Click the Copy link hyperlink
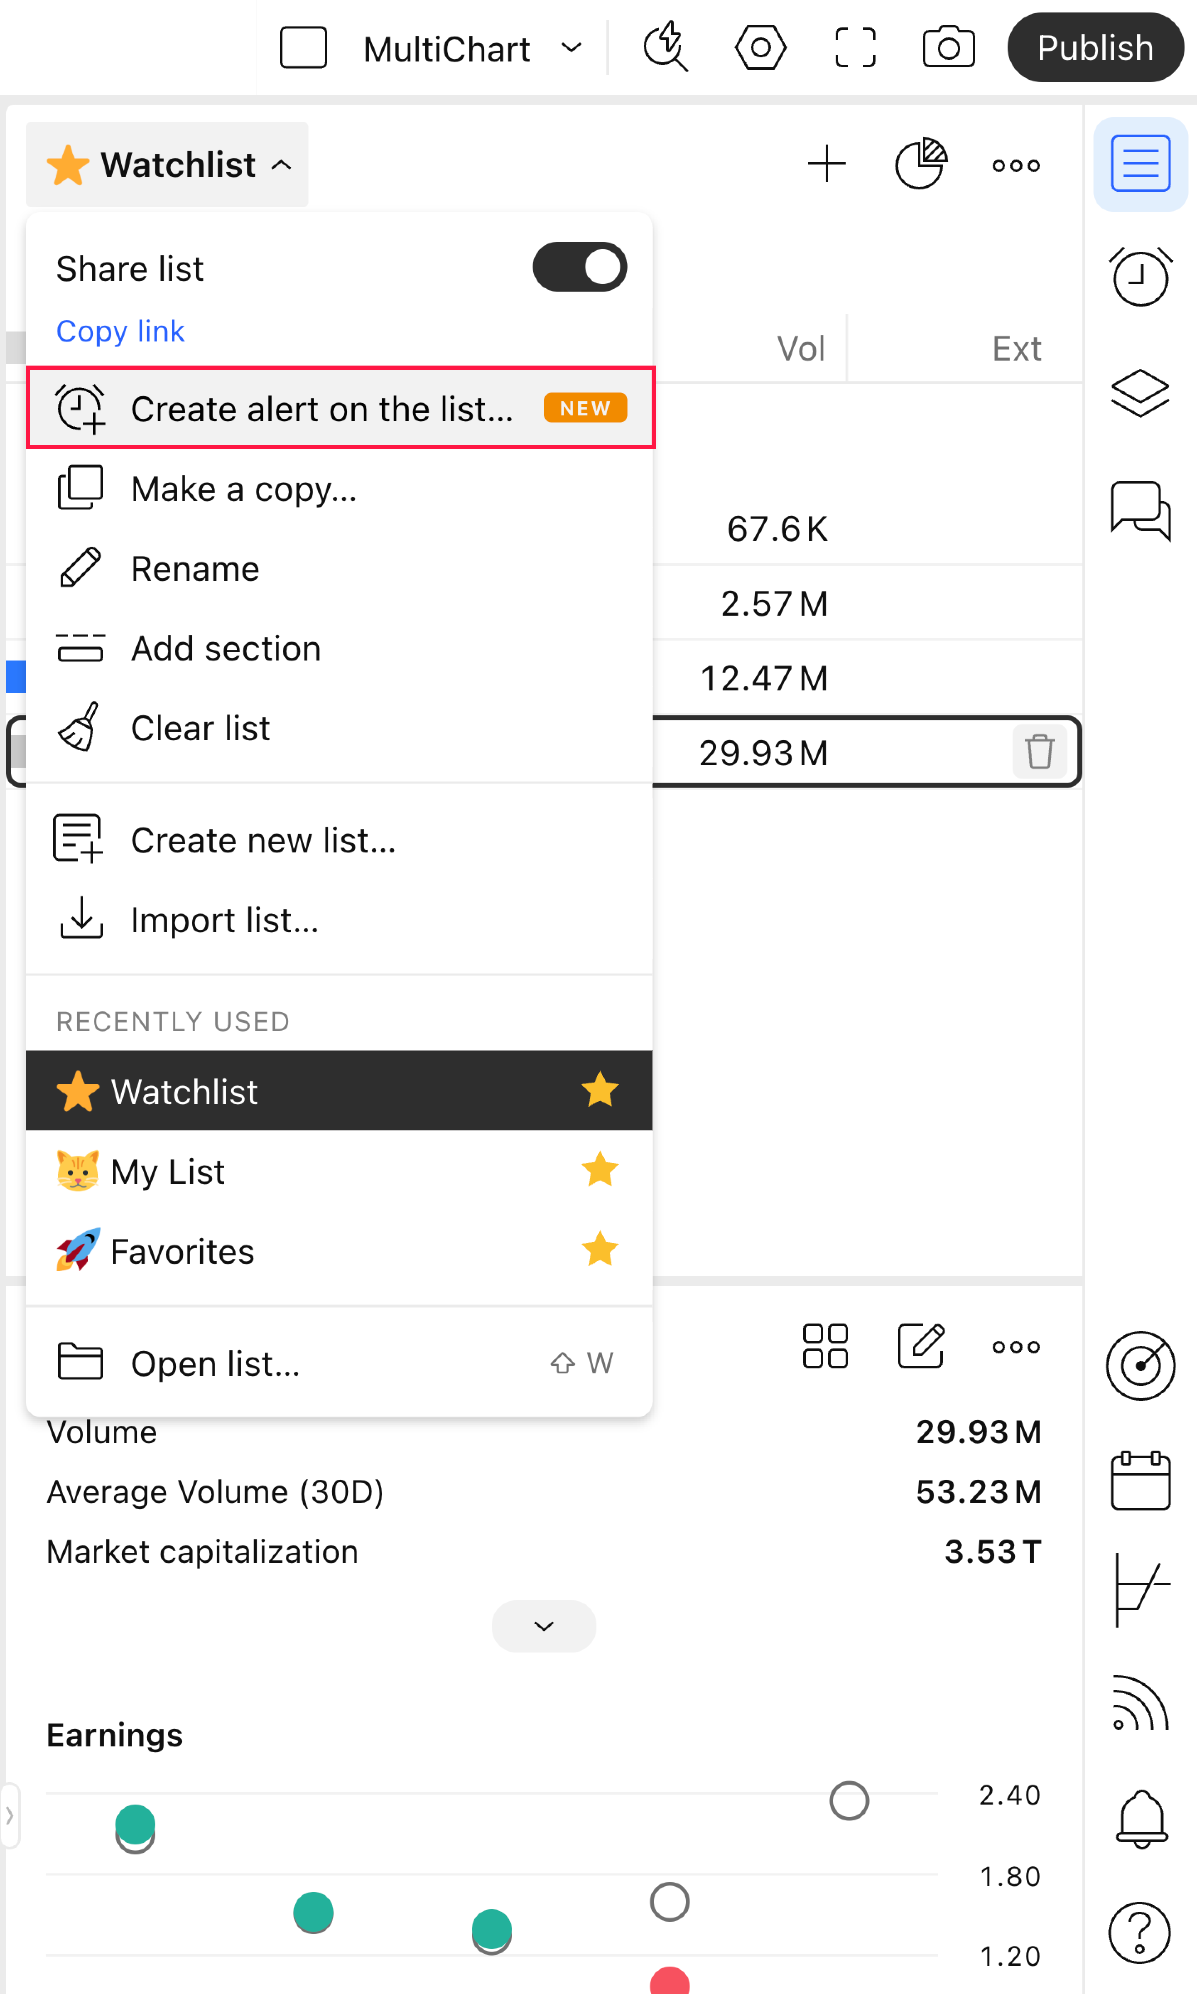The width and height of the screenshot is (1197, 1994). click(x=120, y=331)
